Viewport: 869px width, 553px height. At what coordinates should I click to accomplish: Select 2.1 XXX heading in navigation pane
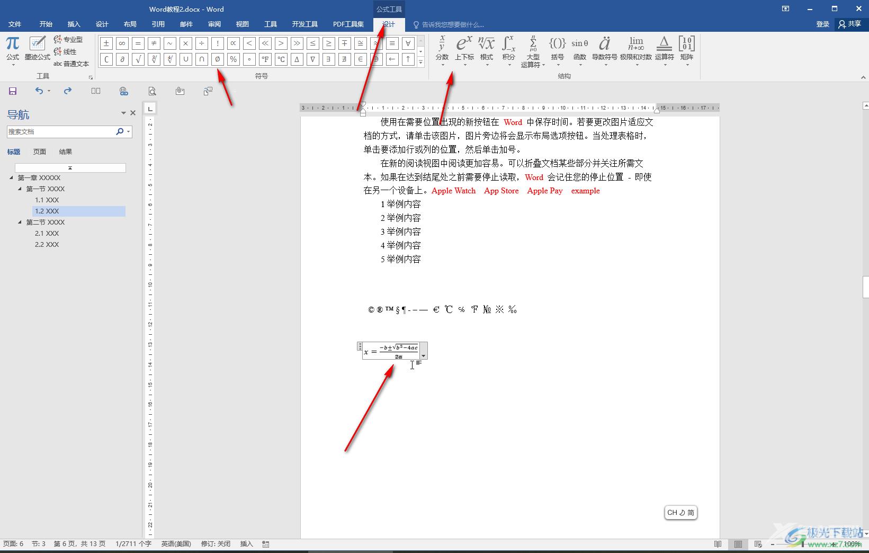(47, 234)
